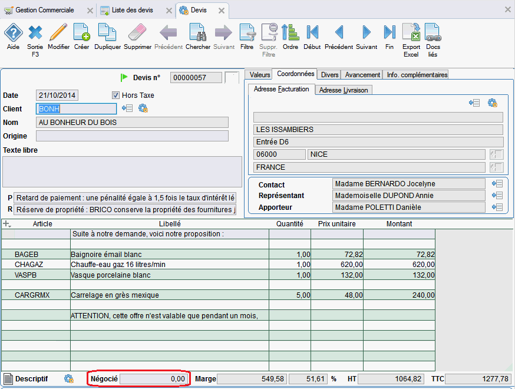
Task: Click the Aide help icon
Action: pyautogui.click(x=13, y=35)
